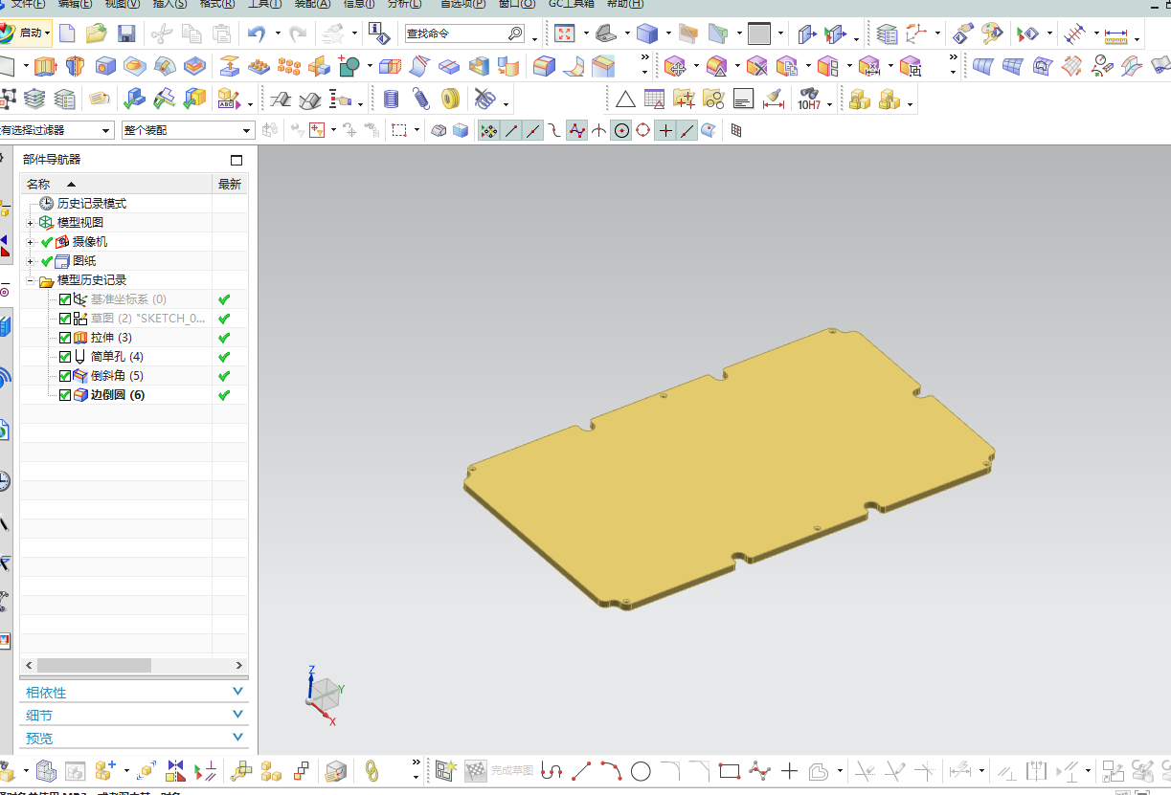
Task: Choose the Mirror Feature icon
Action: point(319,66)
